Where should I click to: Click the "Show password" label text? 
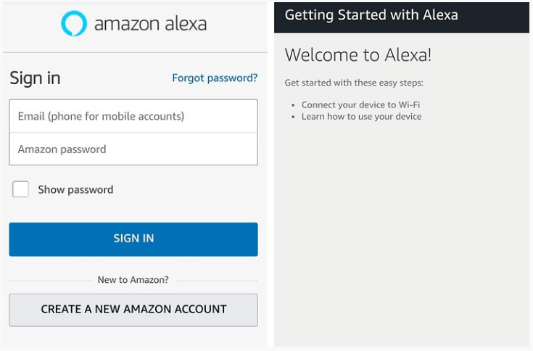[75, 190]
